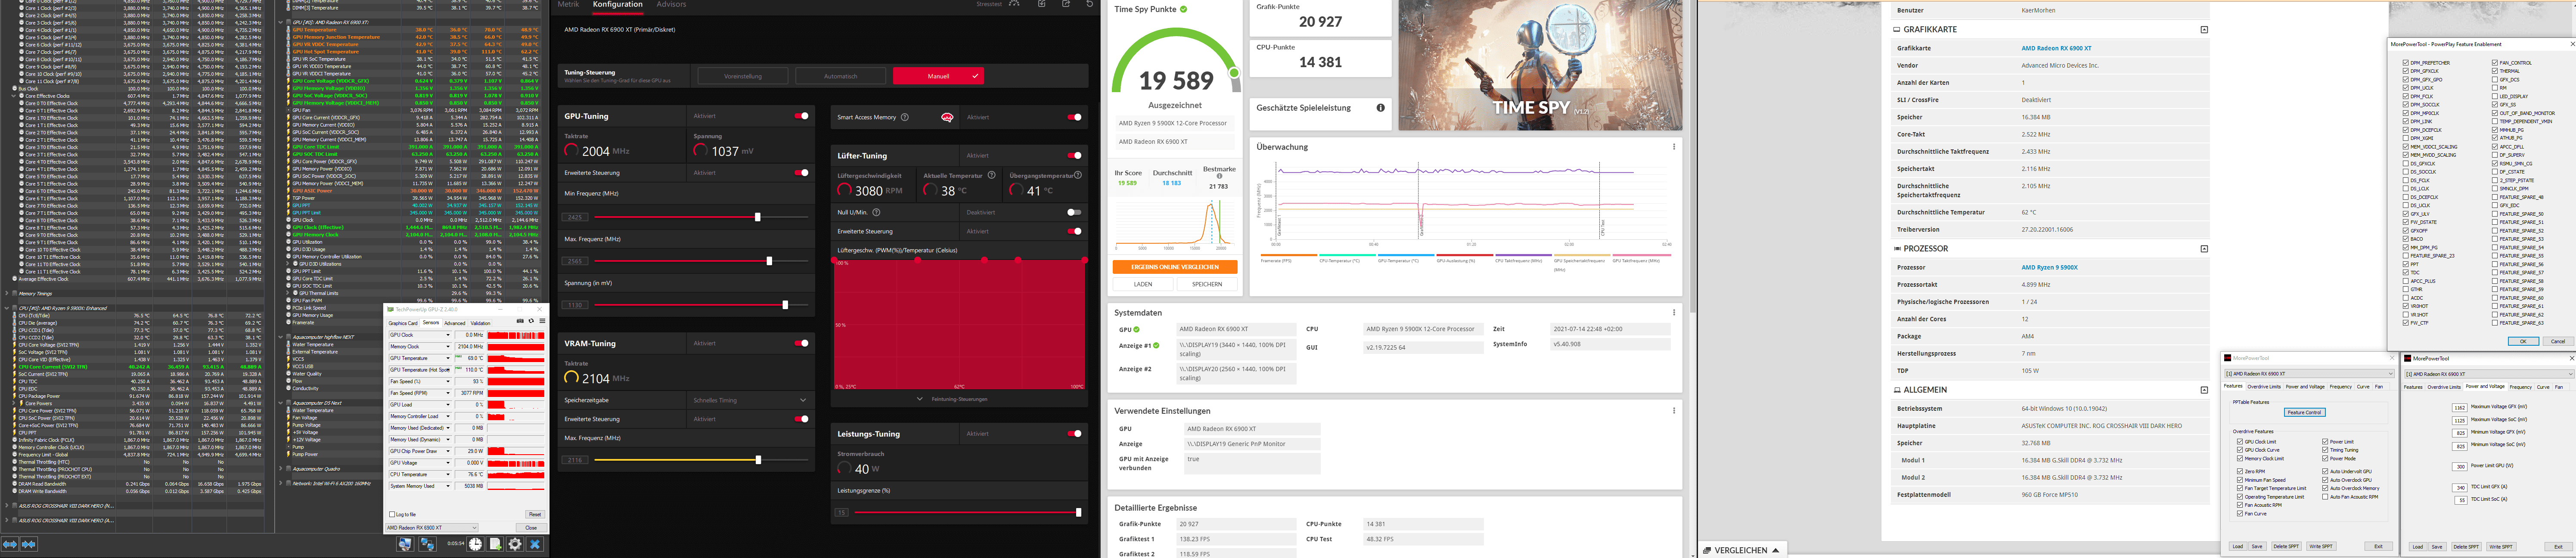This screenshot has width=2576, height=558.
Task: Click the HWiNFO collapse-columns arrows icon
Action: (29, 544)
